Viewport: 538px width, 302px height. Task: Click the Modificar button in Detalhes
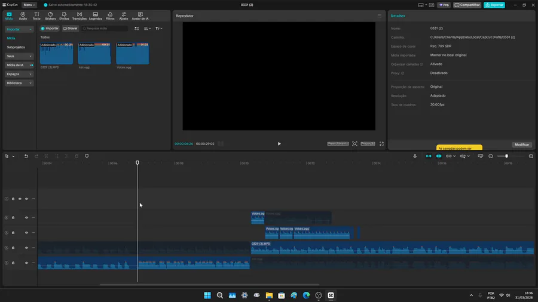tap(522, 144)
